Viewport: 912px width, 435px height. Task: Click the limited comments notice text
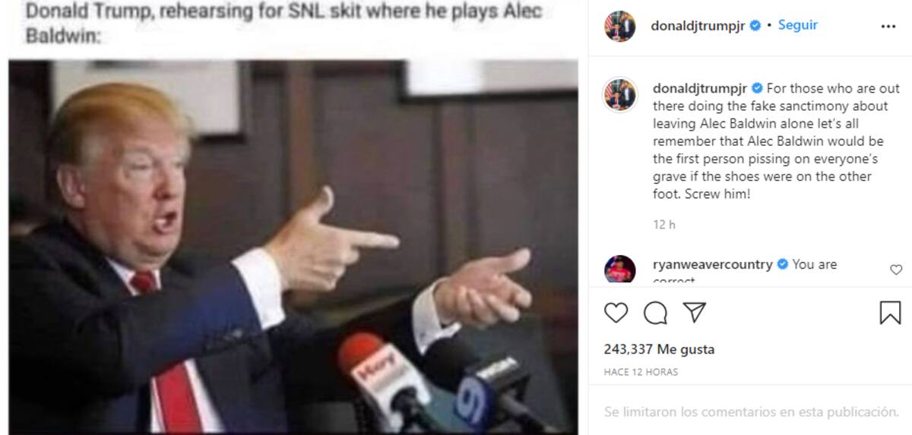click(752, 411)
